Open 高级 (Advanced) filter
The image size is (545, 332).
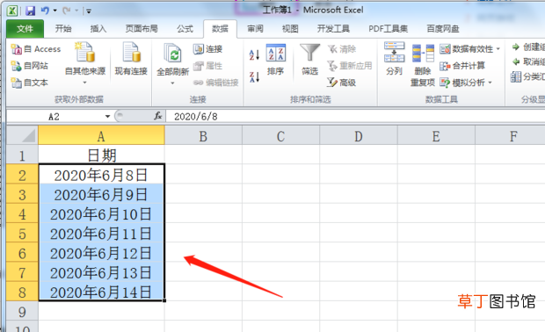[x=342, y=83]
